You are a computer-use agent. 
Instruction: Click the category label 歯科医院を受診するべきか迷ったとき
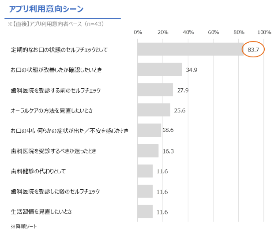coord(53,151)
